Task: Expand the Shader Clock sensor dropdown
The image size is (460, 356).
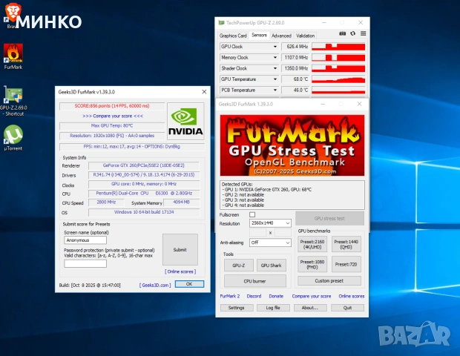Action: coord(275,68)
